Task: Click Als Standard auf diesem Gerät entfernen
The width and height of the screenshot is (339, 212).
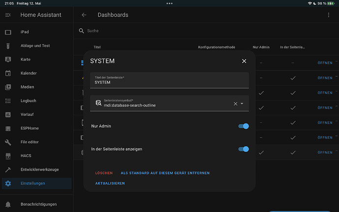Action: coord(165,173)
